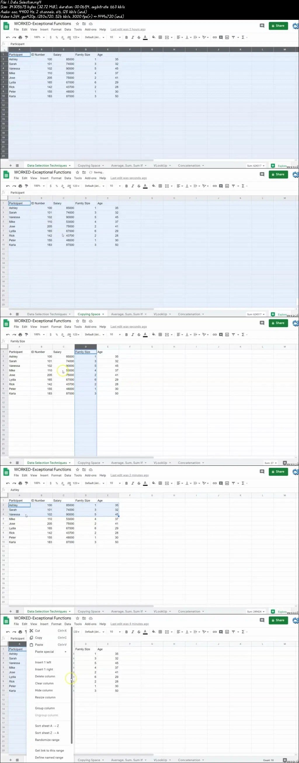Click selected column D header in frame with Sum: 27
This screenshot has width=299, height=763.
[x=86, y=347]
